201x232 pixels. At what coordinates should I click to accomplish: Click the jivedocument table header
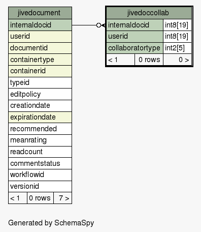click(x=40, y=13)
